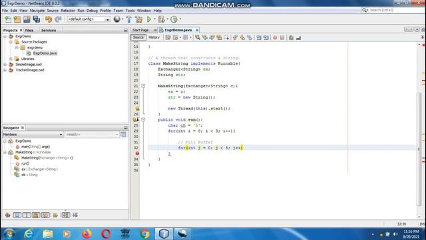The width and height of the screenshot is (426, 240).
Task: Open the Debug menu
Action: [92, 11]
